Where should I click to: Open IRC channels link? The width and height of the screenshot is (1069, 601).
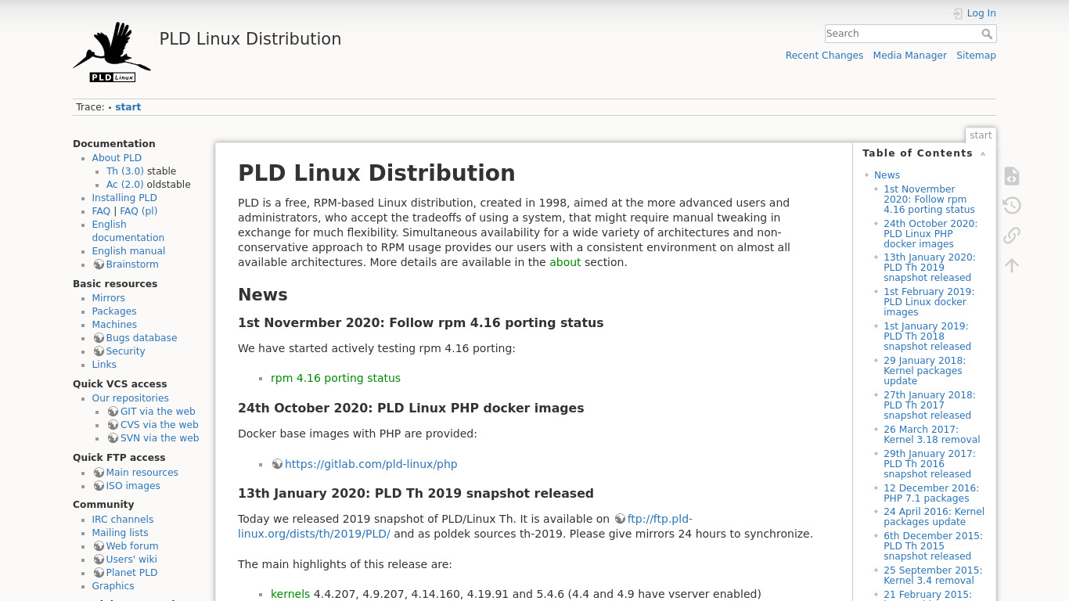(122, 520)
